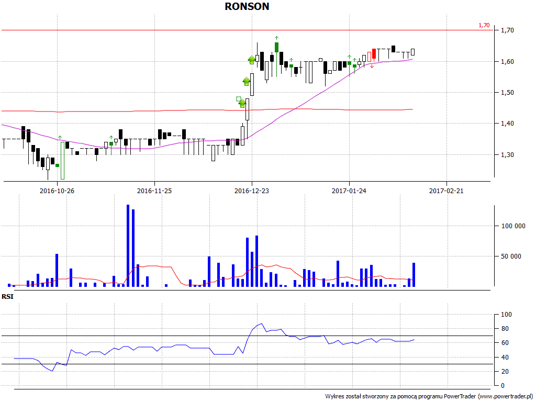The width and height of the screenshot is (536, 402).
Task: Click the small green arrow above the highest candle
Action: (x=276, y=38)
